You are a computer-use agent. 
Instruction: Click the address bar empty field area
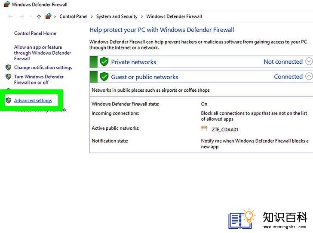click(258, 16)
